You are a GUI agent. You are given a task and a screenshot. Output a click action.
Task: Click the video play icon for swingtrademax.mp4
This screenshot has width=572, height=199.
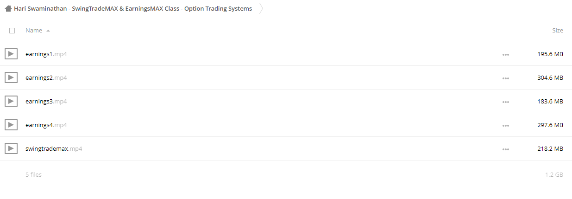11,148
